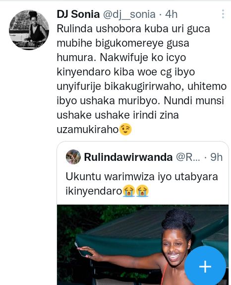Select the tweet line 'humura. Nakwifuje ko icyo'

[x=121, y=58]
